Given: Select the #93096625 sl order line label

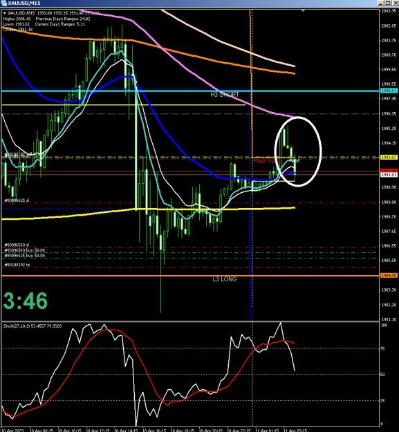Looking at the screenshot, I should click(17, 200).
